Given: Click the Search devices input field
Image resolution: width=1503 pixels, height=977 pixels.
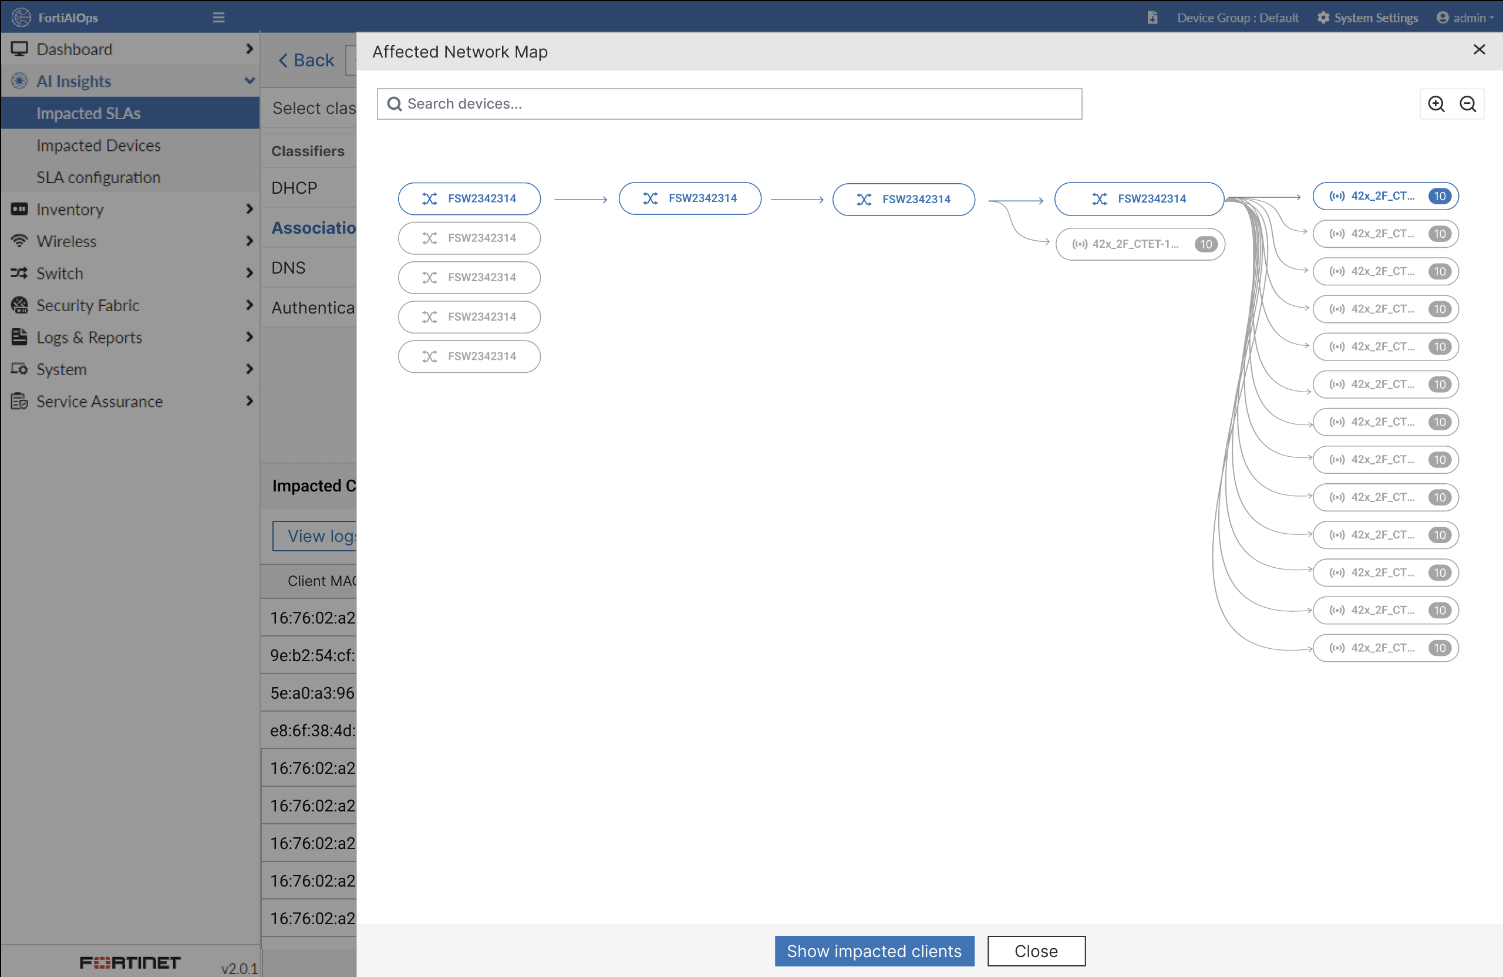Looking at the screenshot, I should 729,103.
